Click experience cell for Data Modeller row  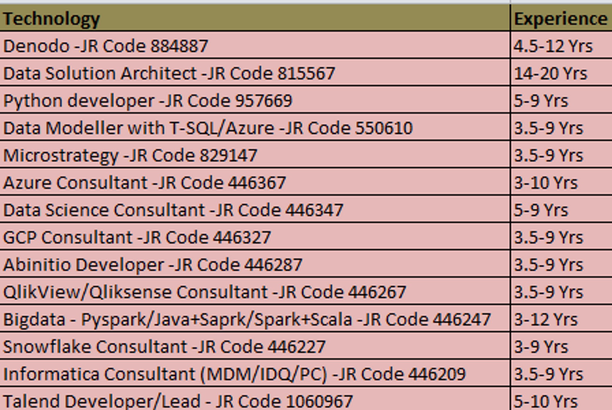(561, 127)
